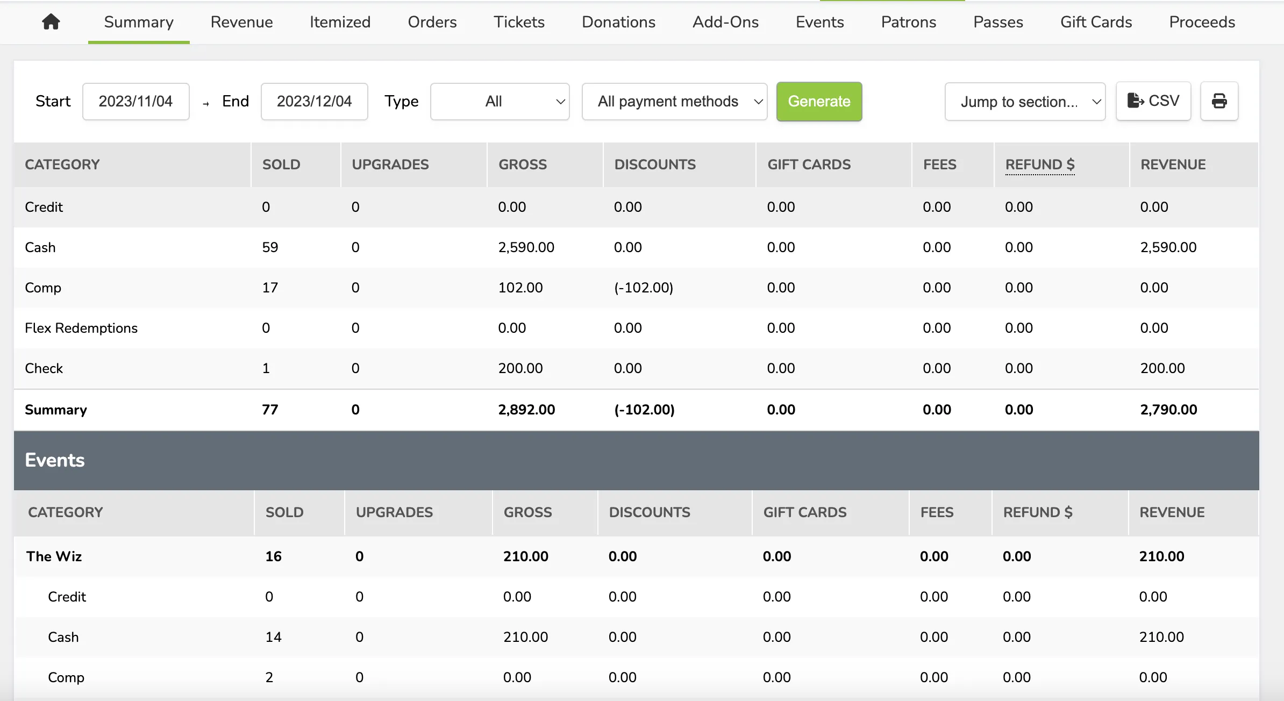Click the Flex Redemptions row label
This screenshot has height=701, width=1284.
[x=81, y=328]
